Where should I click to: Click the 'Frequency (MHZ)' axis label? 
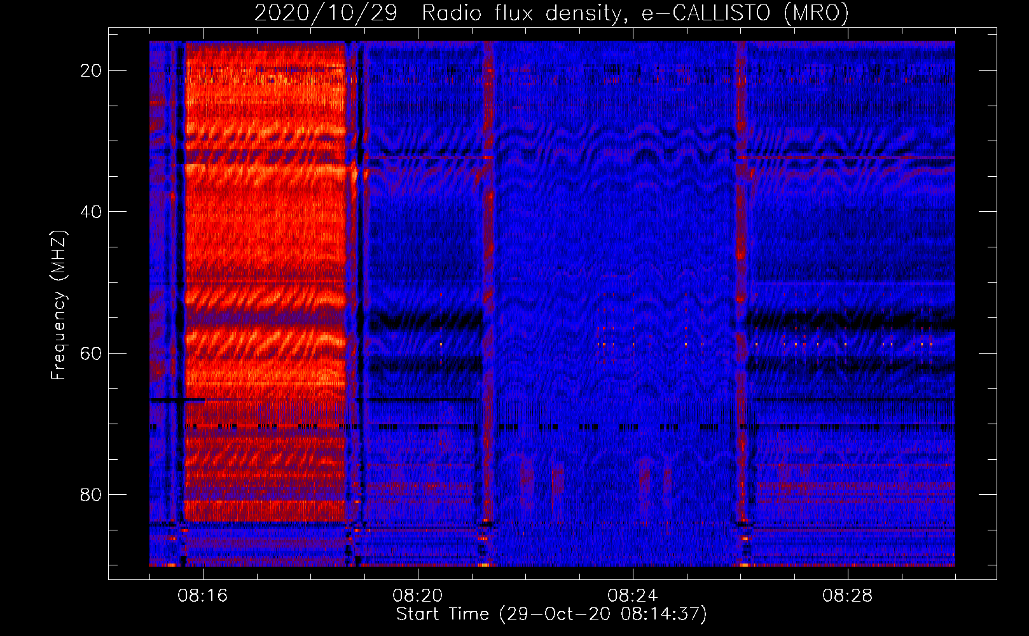pos(59,305)
